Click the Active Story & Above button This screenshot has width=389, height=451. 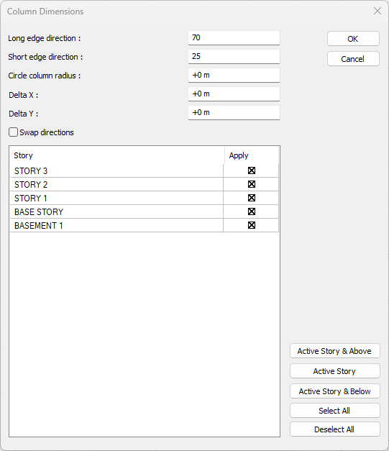(x=334, y=351)
